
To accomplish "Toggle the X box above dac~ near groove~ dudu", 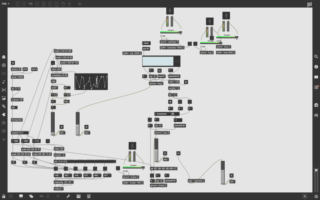I will pyautogui.click(x=165, y=153).
